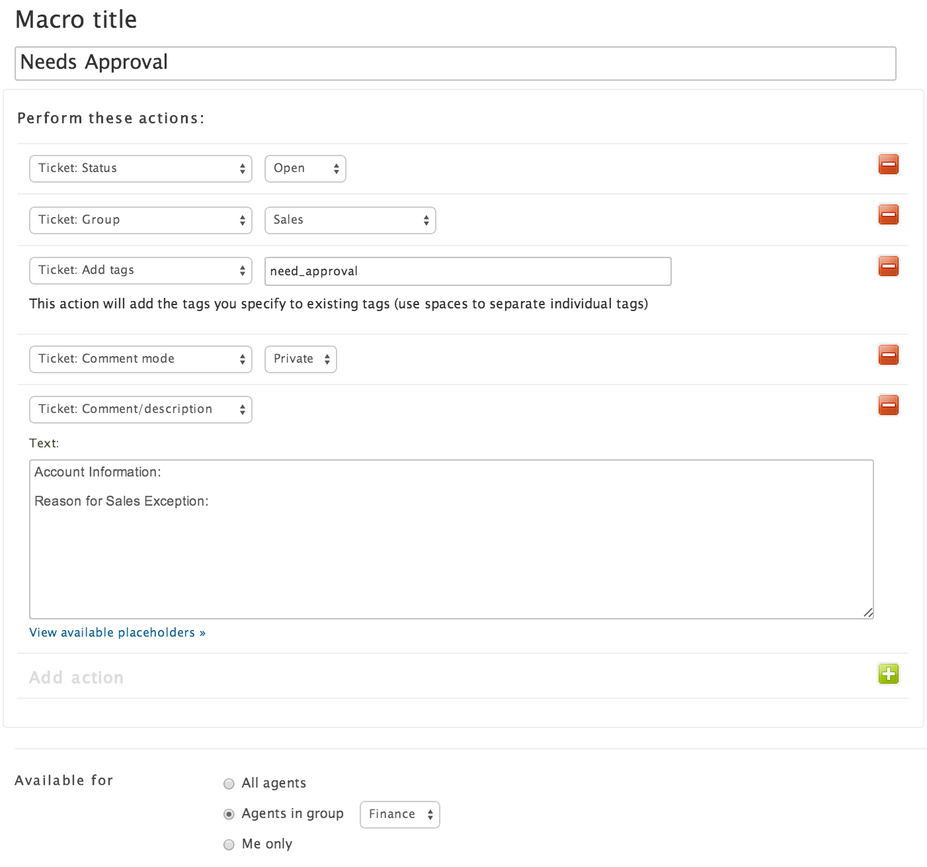Delete the Ticket: Group action row
Image resolution: width=927 pixels, height=867 pixels.
(x=888, y=214)
